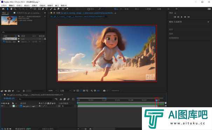Click the Interpret Footage icon in Project panel
Viewport: 212px width, 130px height.
click(2, 91)
